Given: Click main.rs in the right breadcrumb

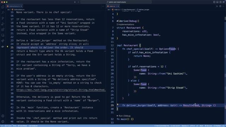Looking at the screenshot, I should [117, 10].
